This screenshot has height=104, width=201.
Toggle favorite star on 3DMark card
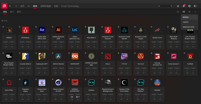[x=3, y=27]
